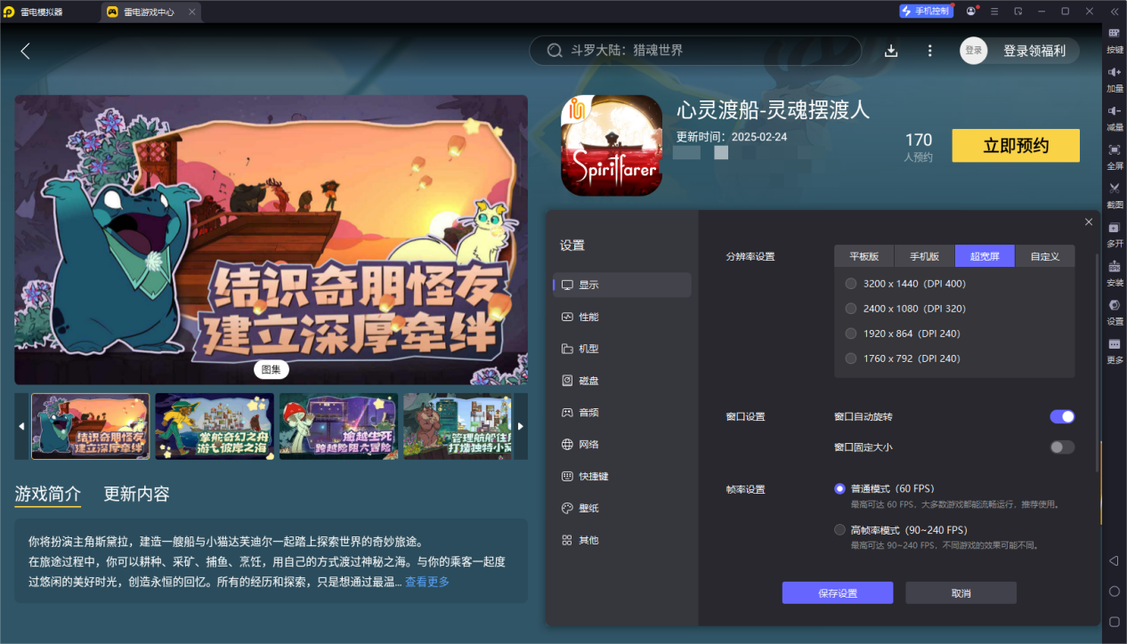Screen dimensions: 1127x644
Task: Tap 立即预约 to pre-register the game
Action: [1015, 145]
